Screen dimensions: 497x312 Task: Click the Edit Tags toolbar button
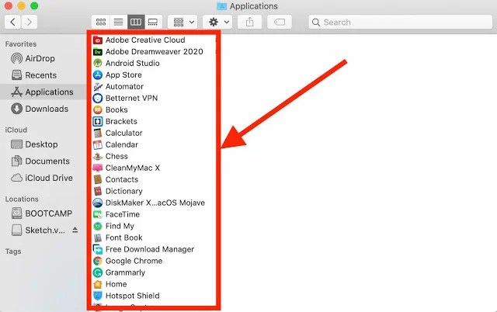pyautogui.click(x=280, y=22)
